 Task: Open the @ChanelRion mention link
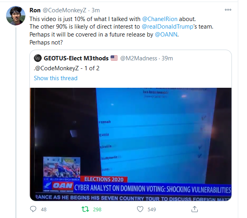pos(160,19)
